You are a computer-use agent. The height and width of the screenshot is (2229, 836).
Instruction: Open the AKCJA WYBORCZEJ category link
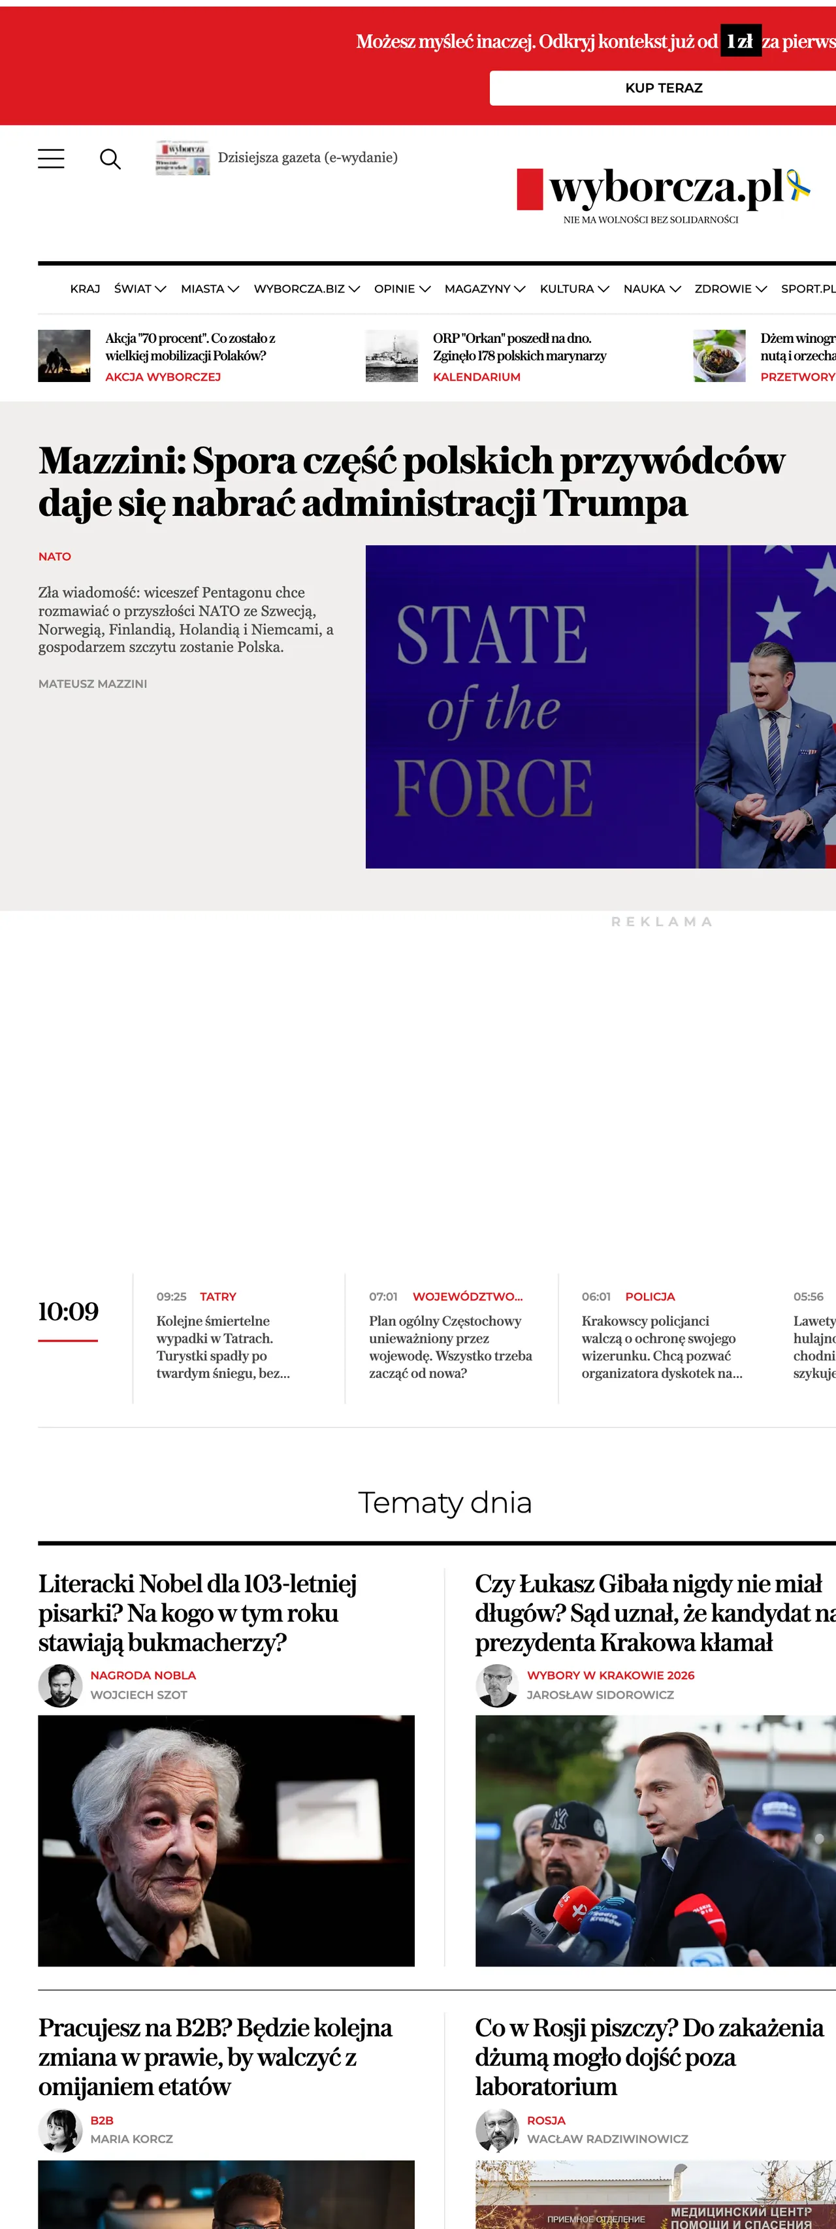(x=163, y=377)
